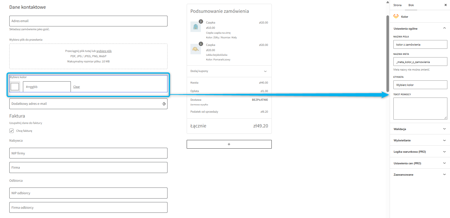Click the editor vertical scrollbar
The height and width of the screenshot is (218, 450).
387,54
